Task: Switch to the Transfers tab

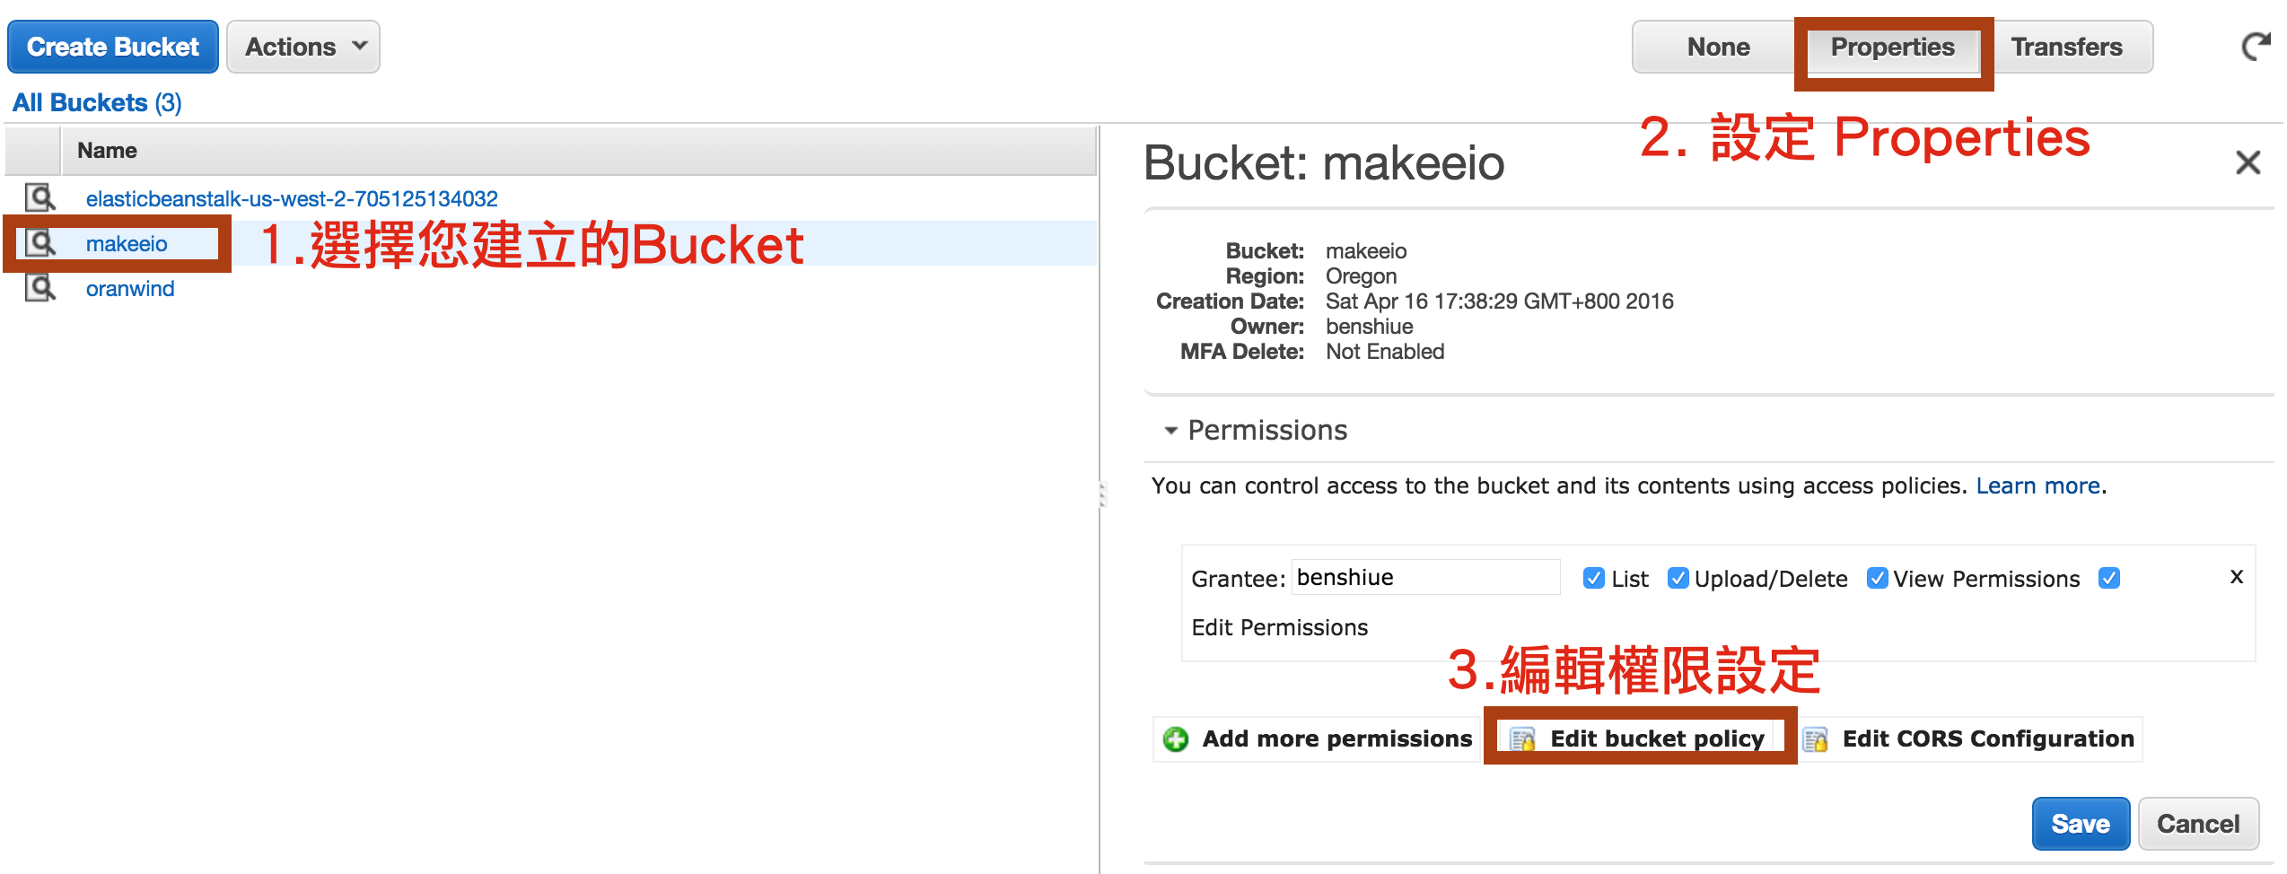Action: 2066,47
